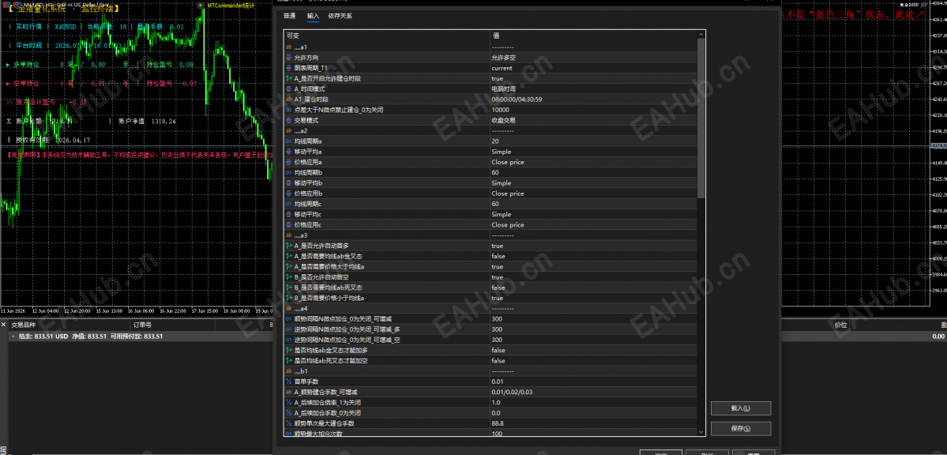Image resolution: width=947 pixels, height=455 pixels.
Task: Click the MTCommander统计 label on chart
Action: pos(231,6)
